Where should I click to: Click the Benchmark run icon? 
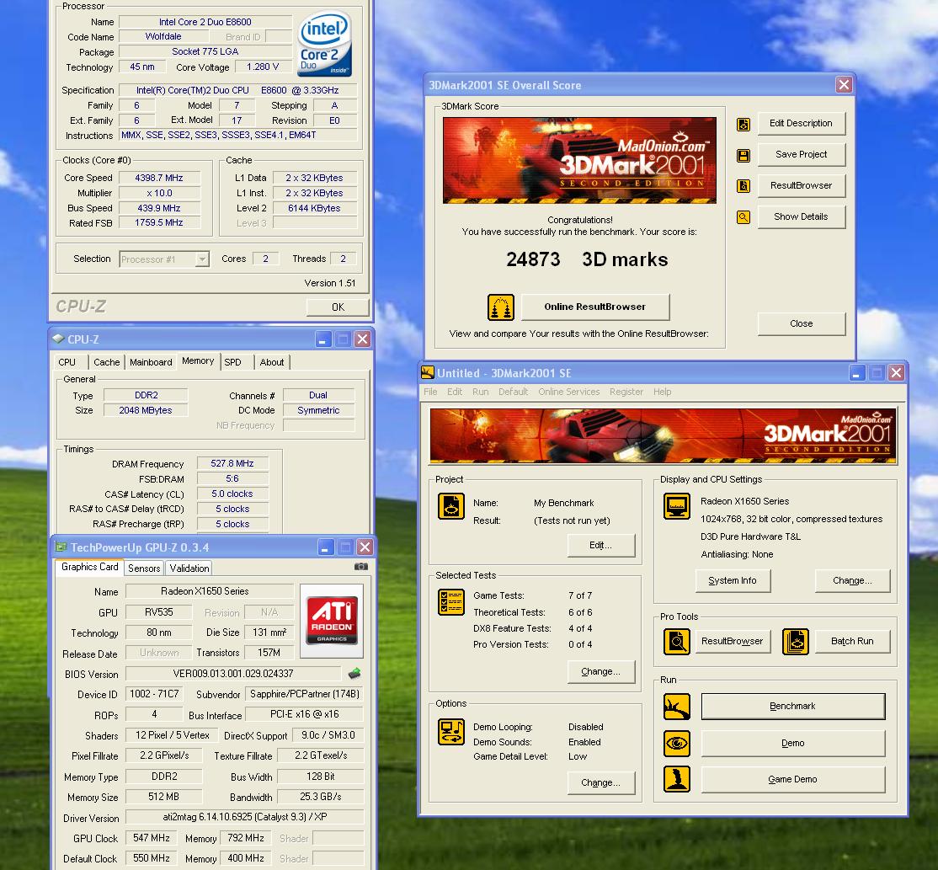[x=677, y=707]
